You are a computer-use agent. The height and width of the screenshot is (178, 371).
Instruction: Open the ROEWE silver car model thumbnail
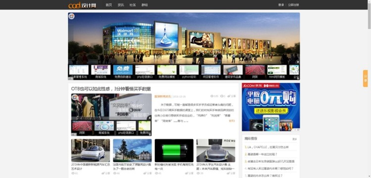click(x=216, y=150)
